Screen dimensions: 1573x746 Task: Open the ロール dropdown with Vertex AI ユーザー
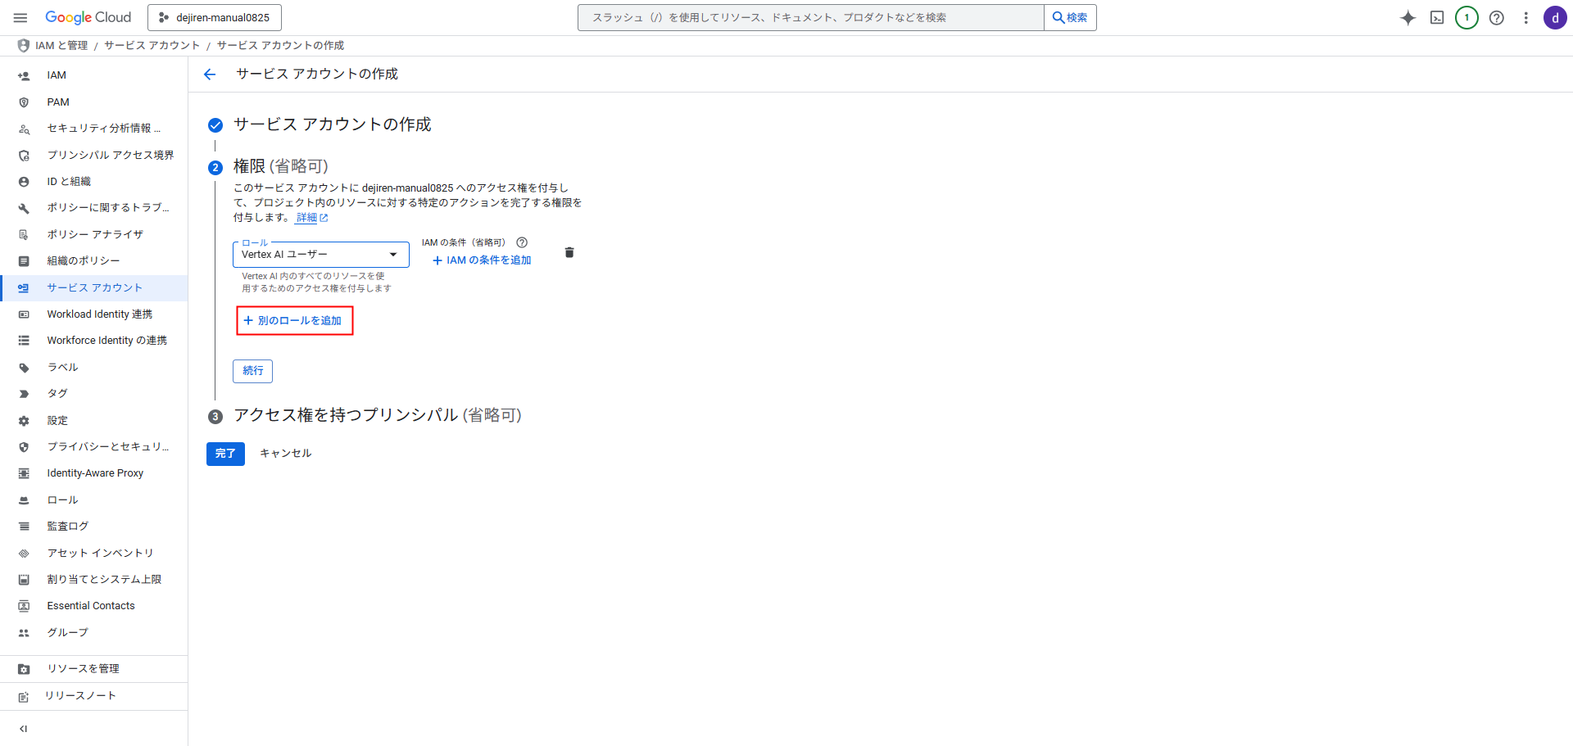click(x=320, y=255)
